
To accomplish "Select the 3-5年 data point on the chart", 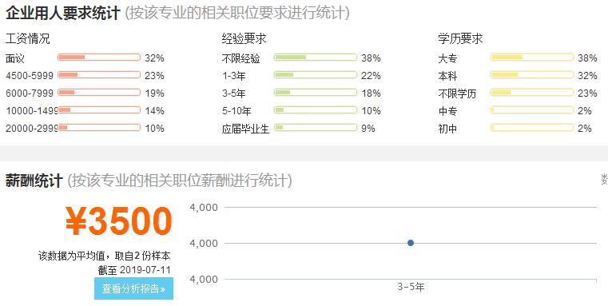I will [x=411, y=243].
